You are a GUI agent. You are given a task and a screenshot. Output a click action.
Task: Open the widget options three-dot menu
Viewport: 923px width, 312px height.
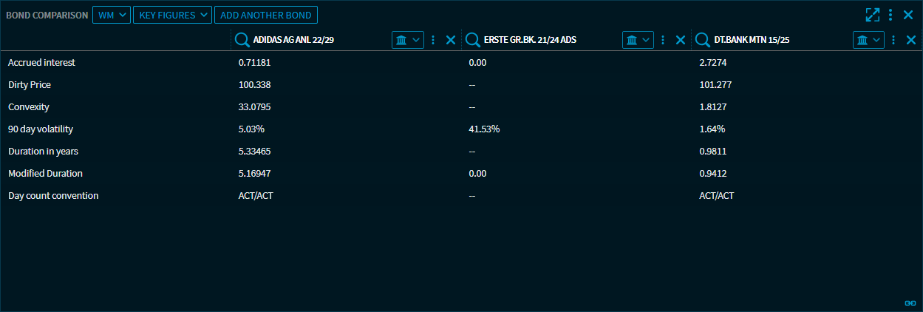(890, 15)
